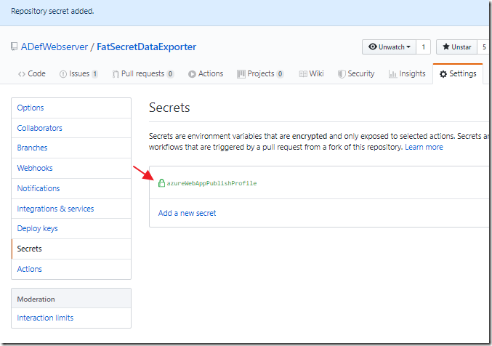
Task: Click the Pull requests count badge 0
Action: pyautogui.click(x=170, y=74)
